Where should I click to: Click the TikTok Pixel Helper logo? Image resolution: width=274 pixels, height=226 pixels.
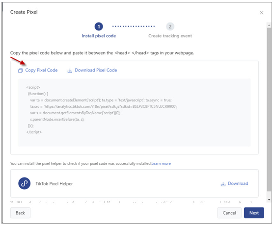coord(24,183)
